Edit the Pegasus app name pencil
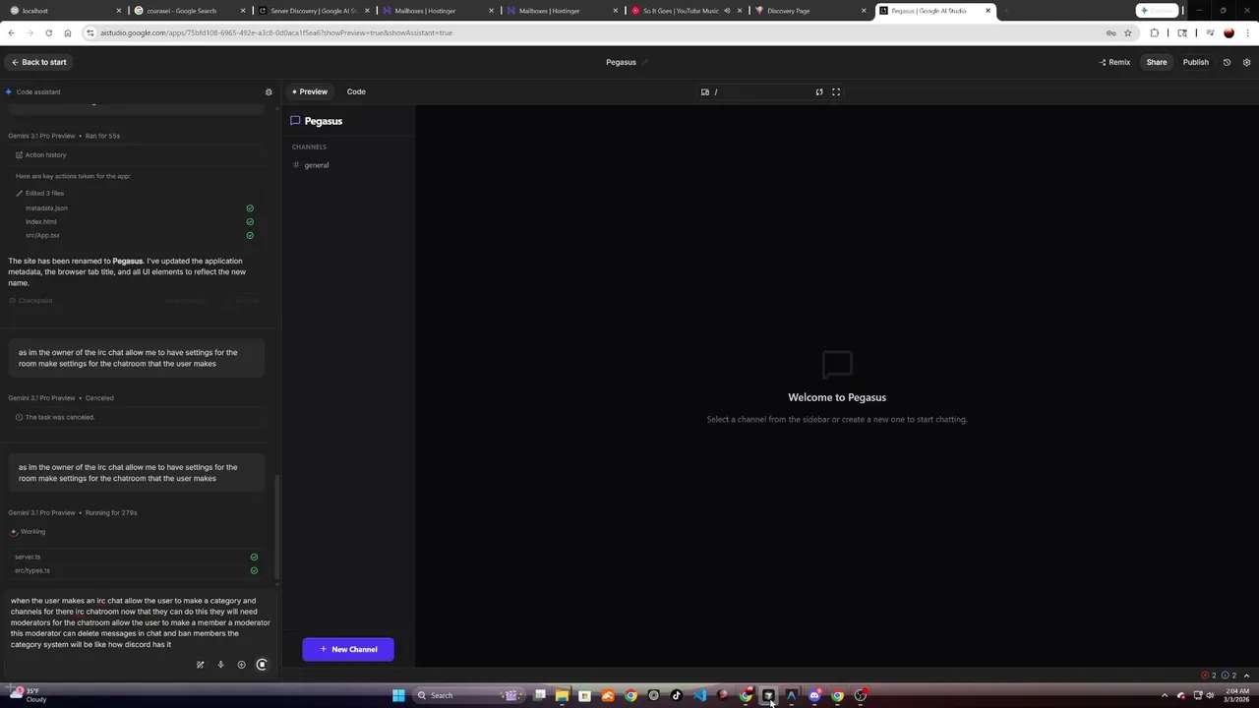This screenshot has height=708, width=1259. [x=645, y=62]
